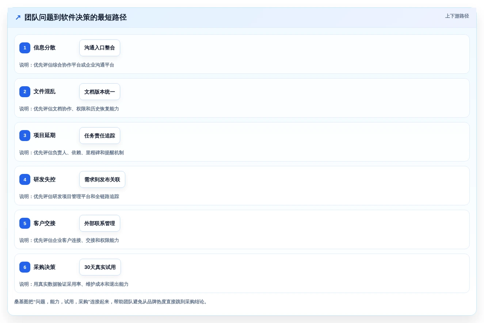The image size is (484, 323).
Task: Click the arrow icon beside the title
Action: point(18,18)
